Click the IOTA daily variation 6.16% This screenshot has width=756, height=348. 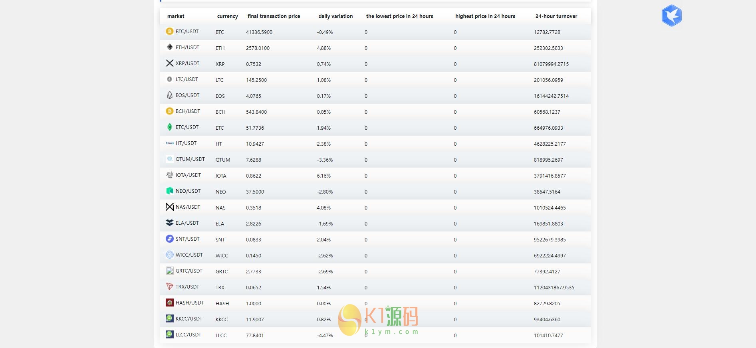[324, 176]
